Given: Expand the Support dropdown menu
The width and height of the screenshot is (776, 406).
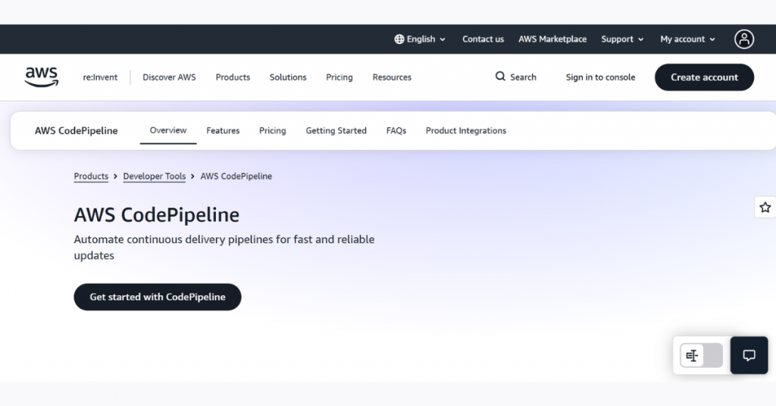Looking at the screenshot, I should point(622,39).
